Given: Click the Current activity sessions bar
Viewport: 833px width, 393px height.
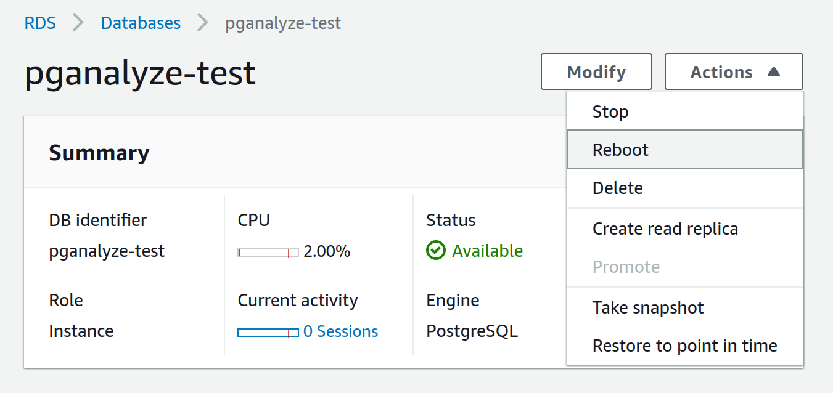Looking at the screenshot, I should pyautogui.click(x=268, y=333).
